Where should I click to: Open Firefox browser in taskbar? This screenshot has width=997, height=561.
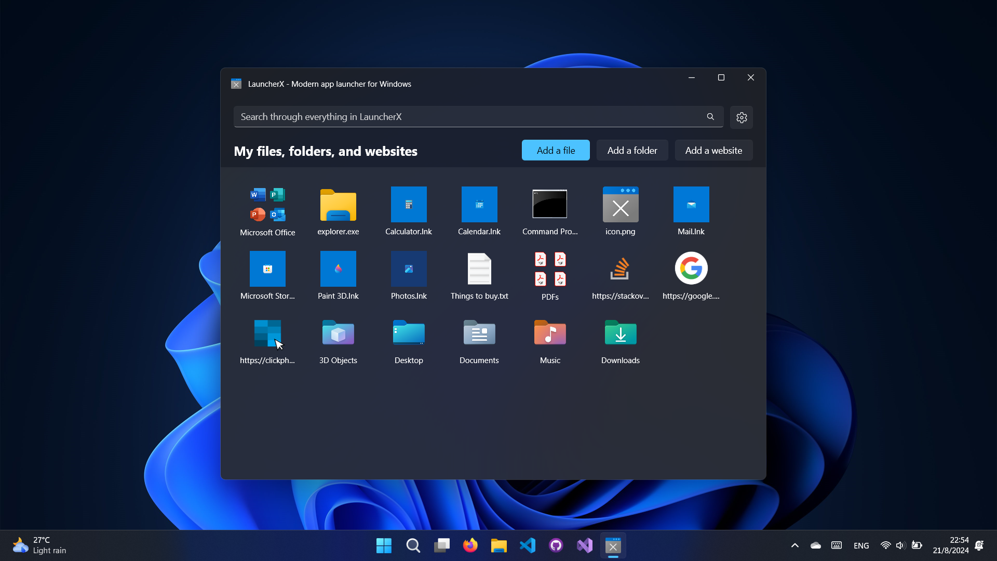point(470,546)
